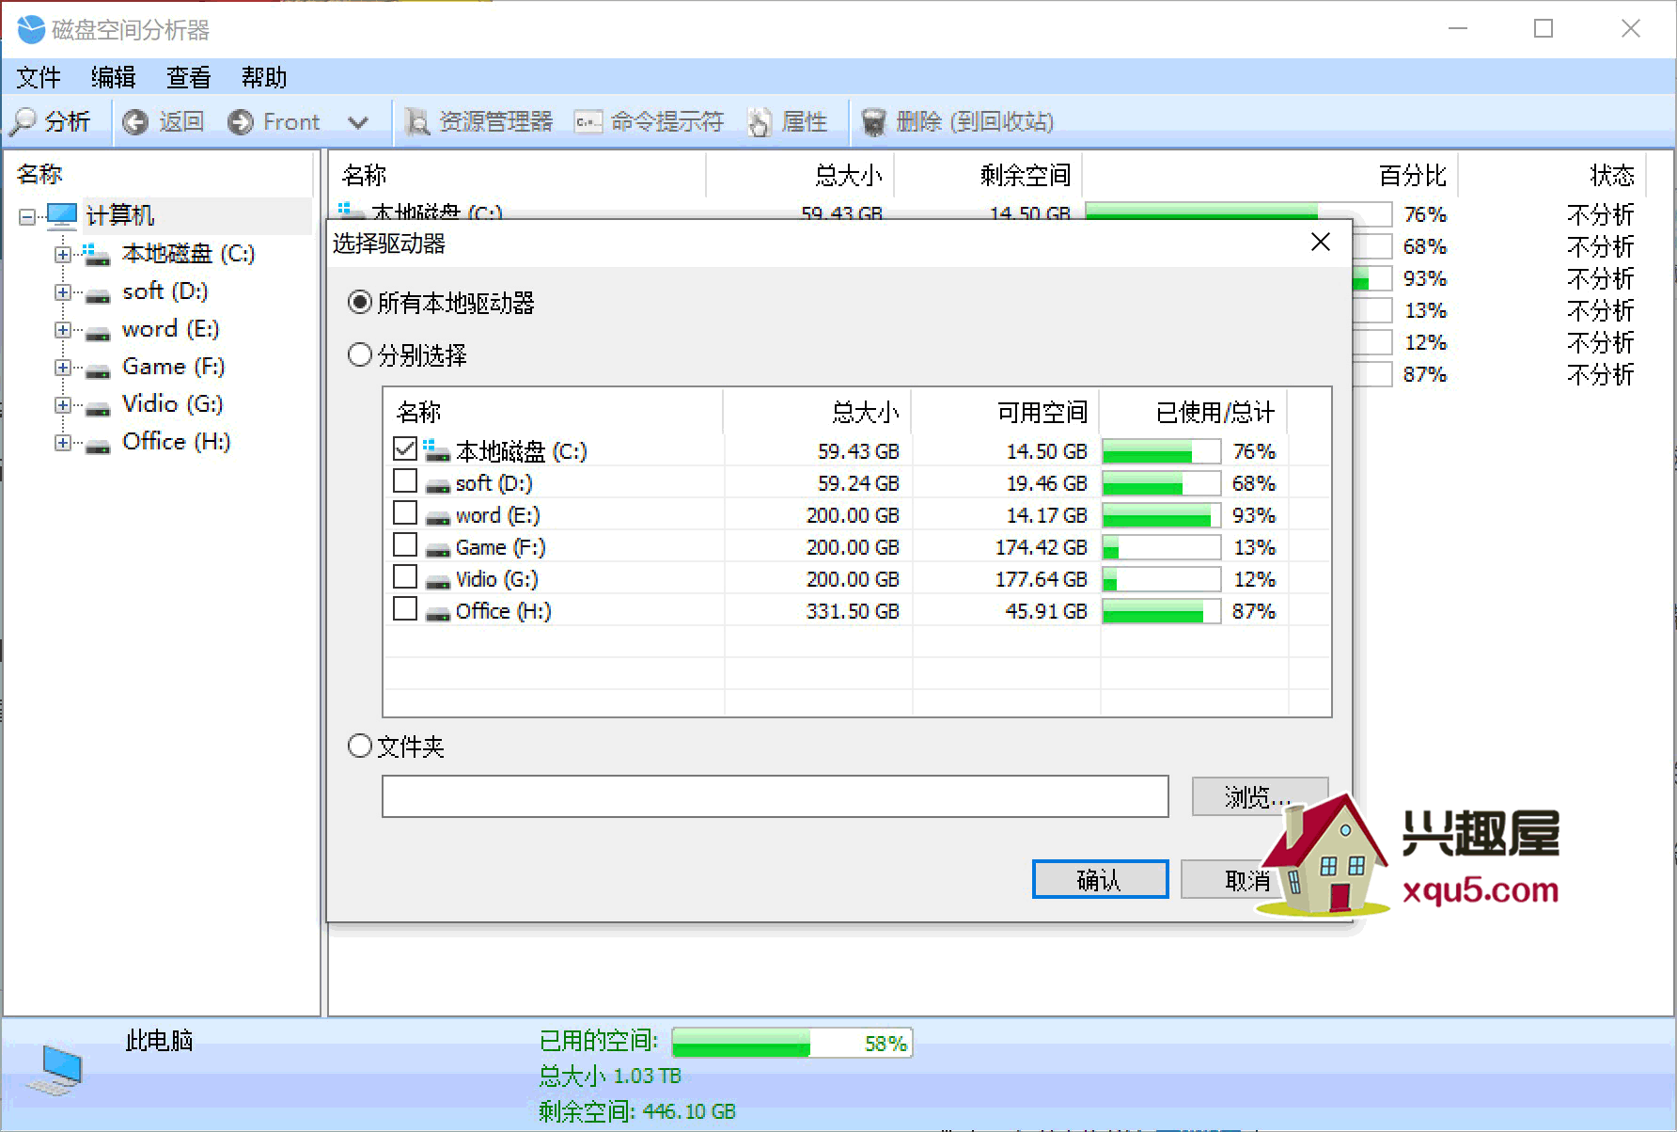1677x1132 pixels.
Task: Check the soft (D:) checkbox
Action: click(405, 481)
